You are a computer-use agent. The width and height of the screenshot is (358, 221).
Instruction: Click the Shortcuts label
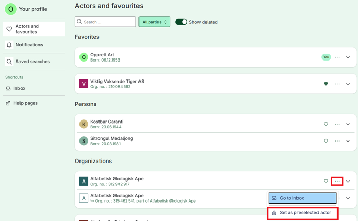click(x=14, y=77)
